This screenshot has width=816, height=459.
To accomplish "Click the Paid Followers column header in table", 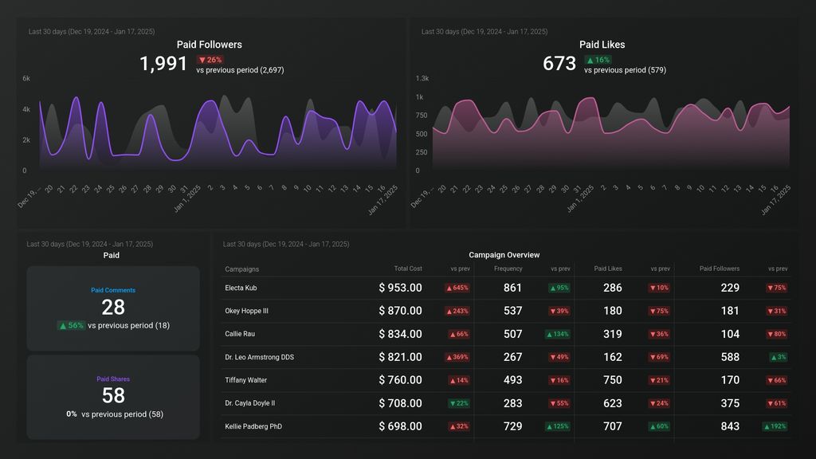I will click(720, 269).
